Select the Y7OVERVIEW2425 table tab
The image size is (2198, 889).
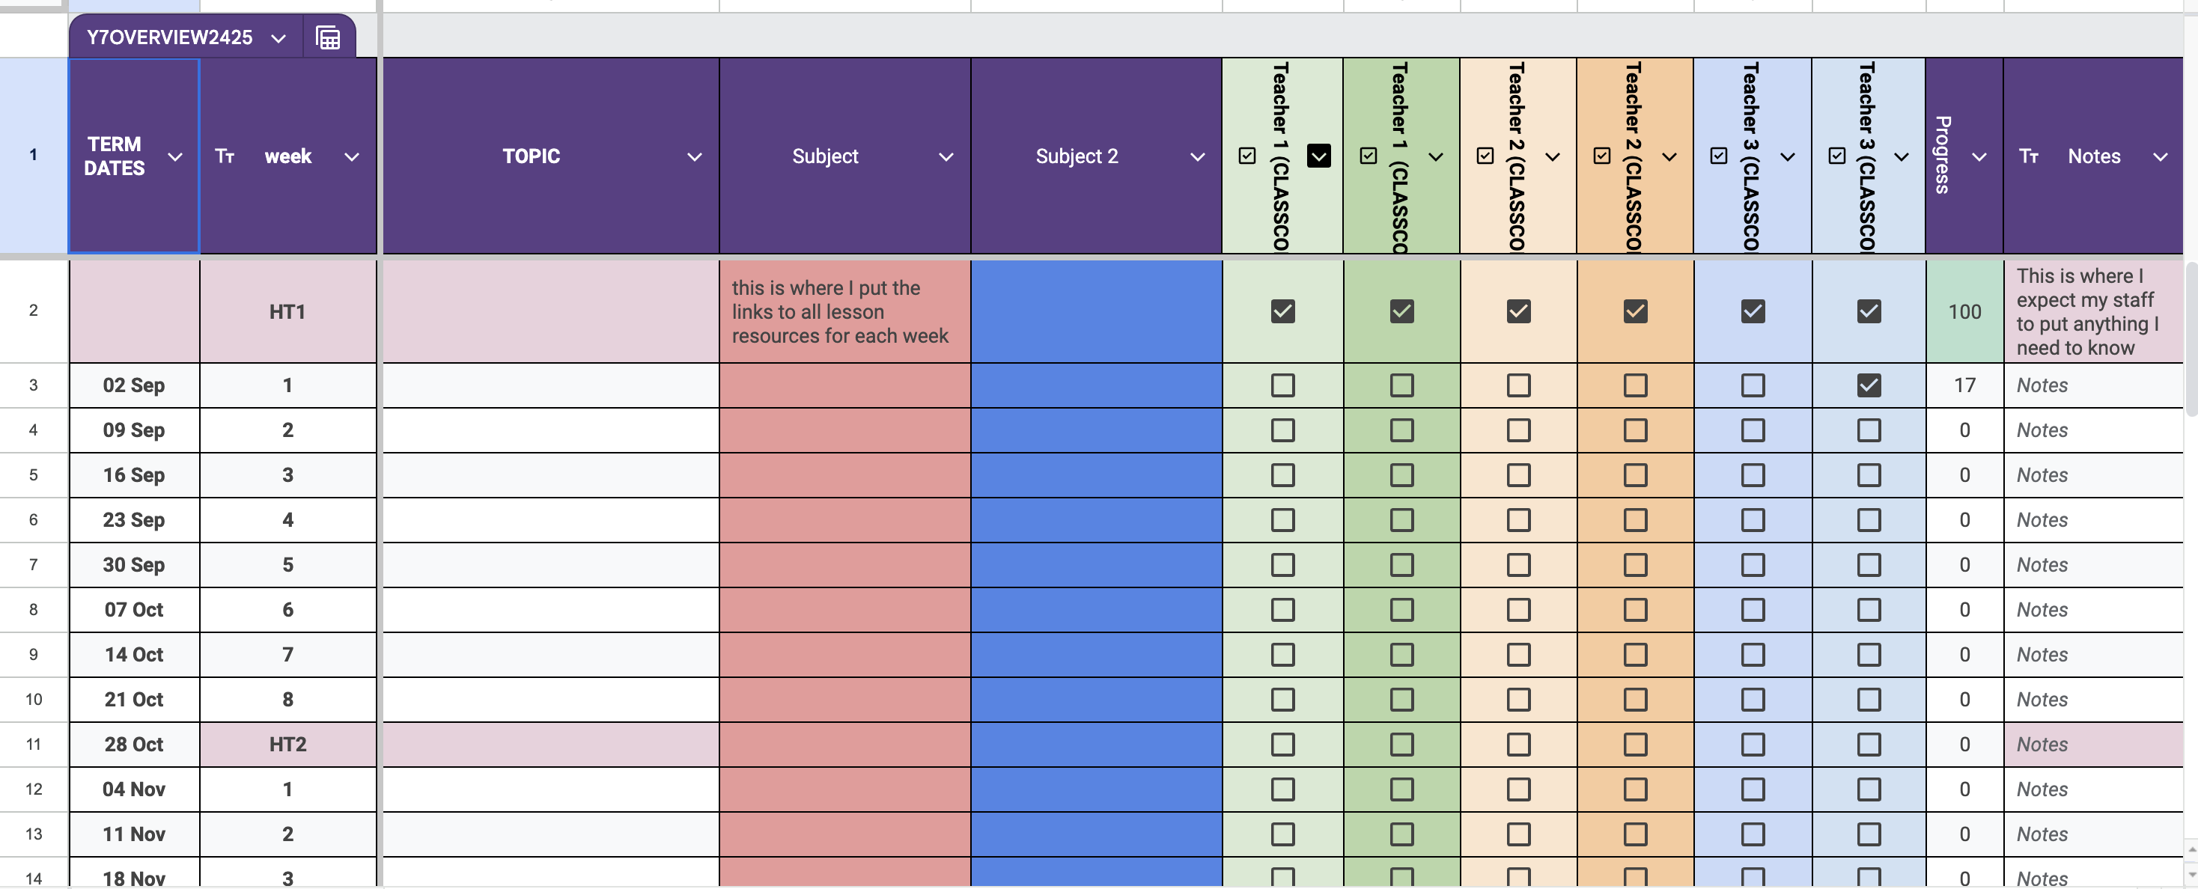[169, 37]
